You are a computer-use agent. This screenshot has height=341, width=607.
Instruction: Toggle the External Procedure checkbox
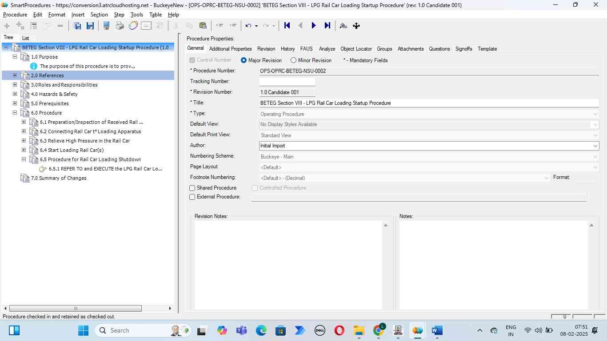(192, 197)
